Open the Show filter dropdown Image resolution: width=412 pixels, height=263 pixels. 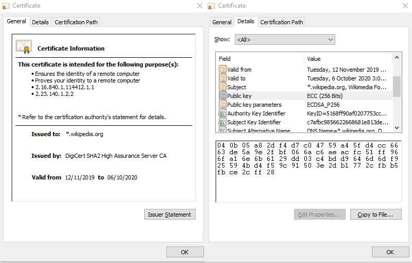click(x=285, y=39)
